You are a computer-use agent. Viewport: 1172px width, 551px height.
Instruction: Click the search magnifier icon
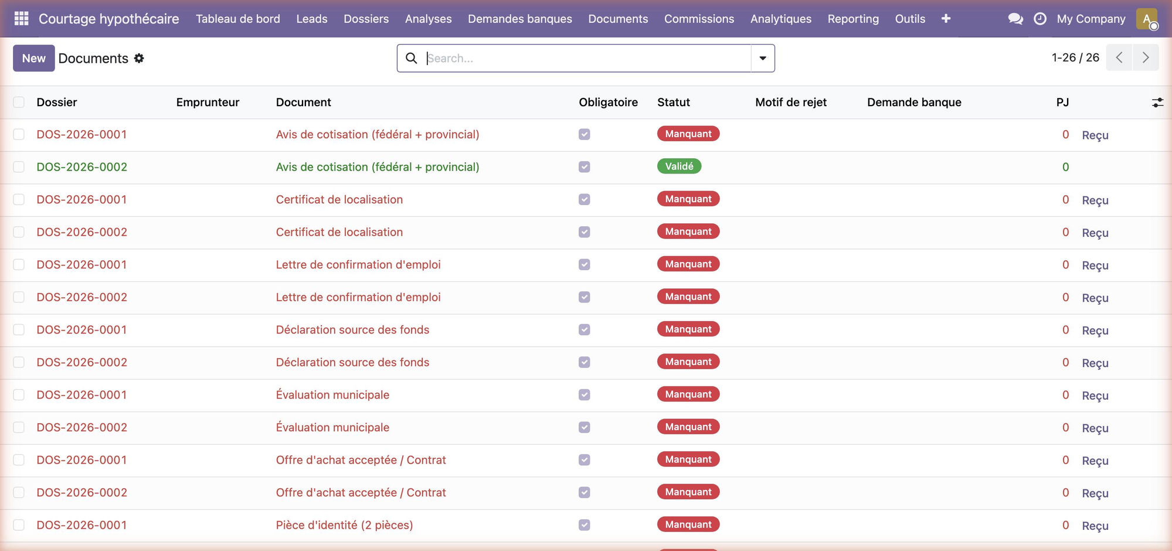click(x=412, y=58)
